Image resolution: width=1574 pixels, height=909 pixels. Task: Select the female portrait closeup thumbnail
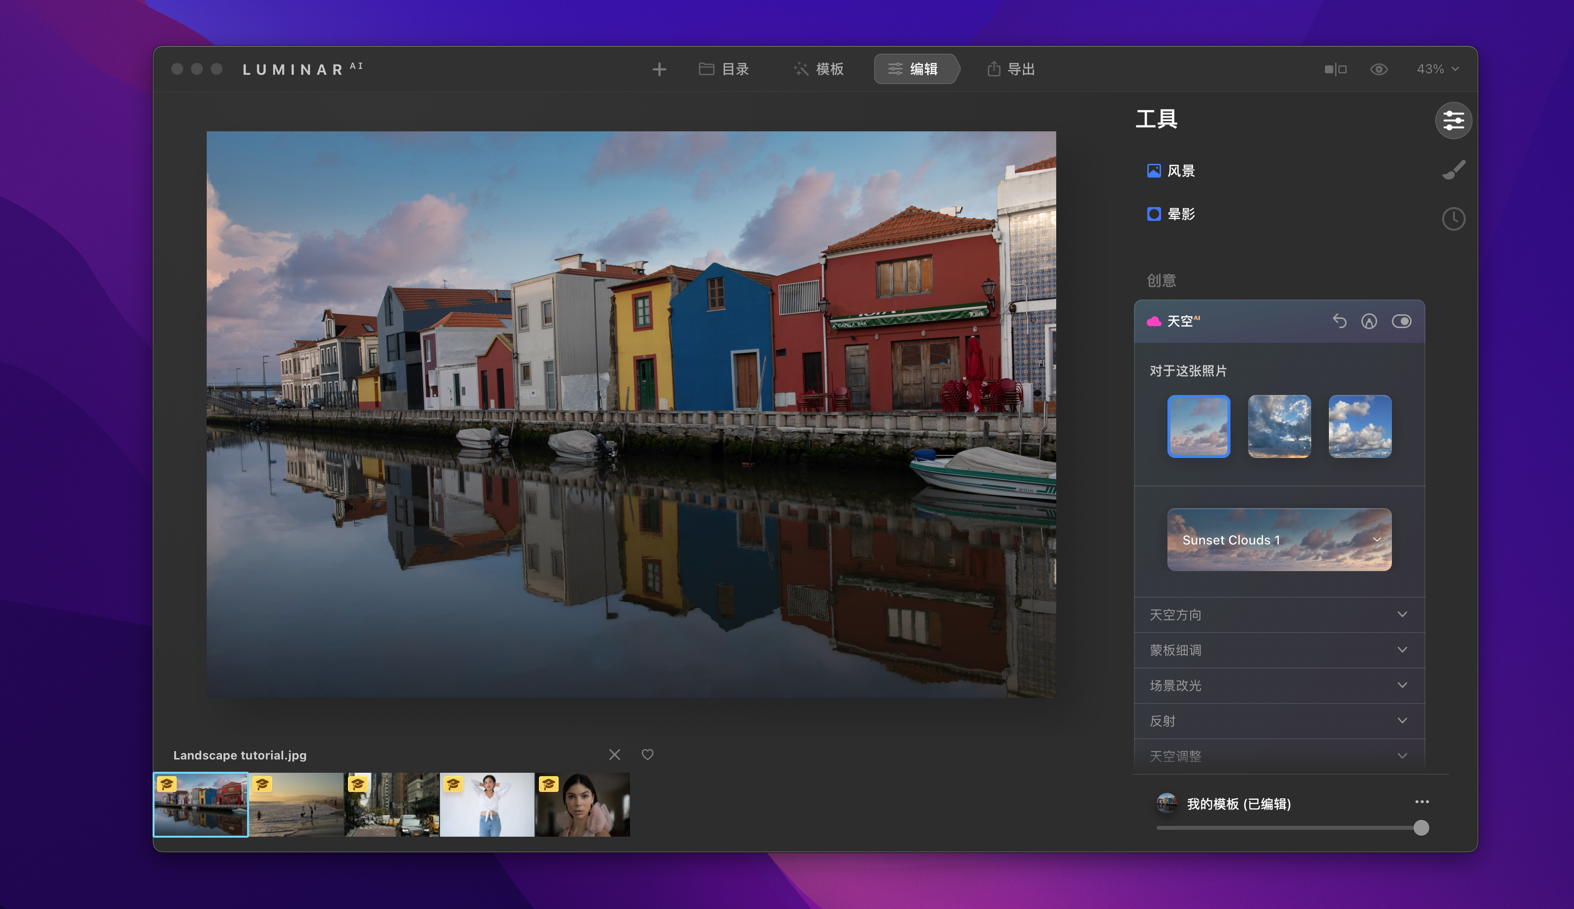pyautogui.click(x=583, y=805)
